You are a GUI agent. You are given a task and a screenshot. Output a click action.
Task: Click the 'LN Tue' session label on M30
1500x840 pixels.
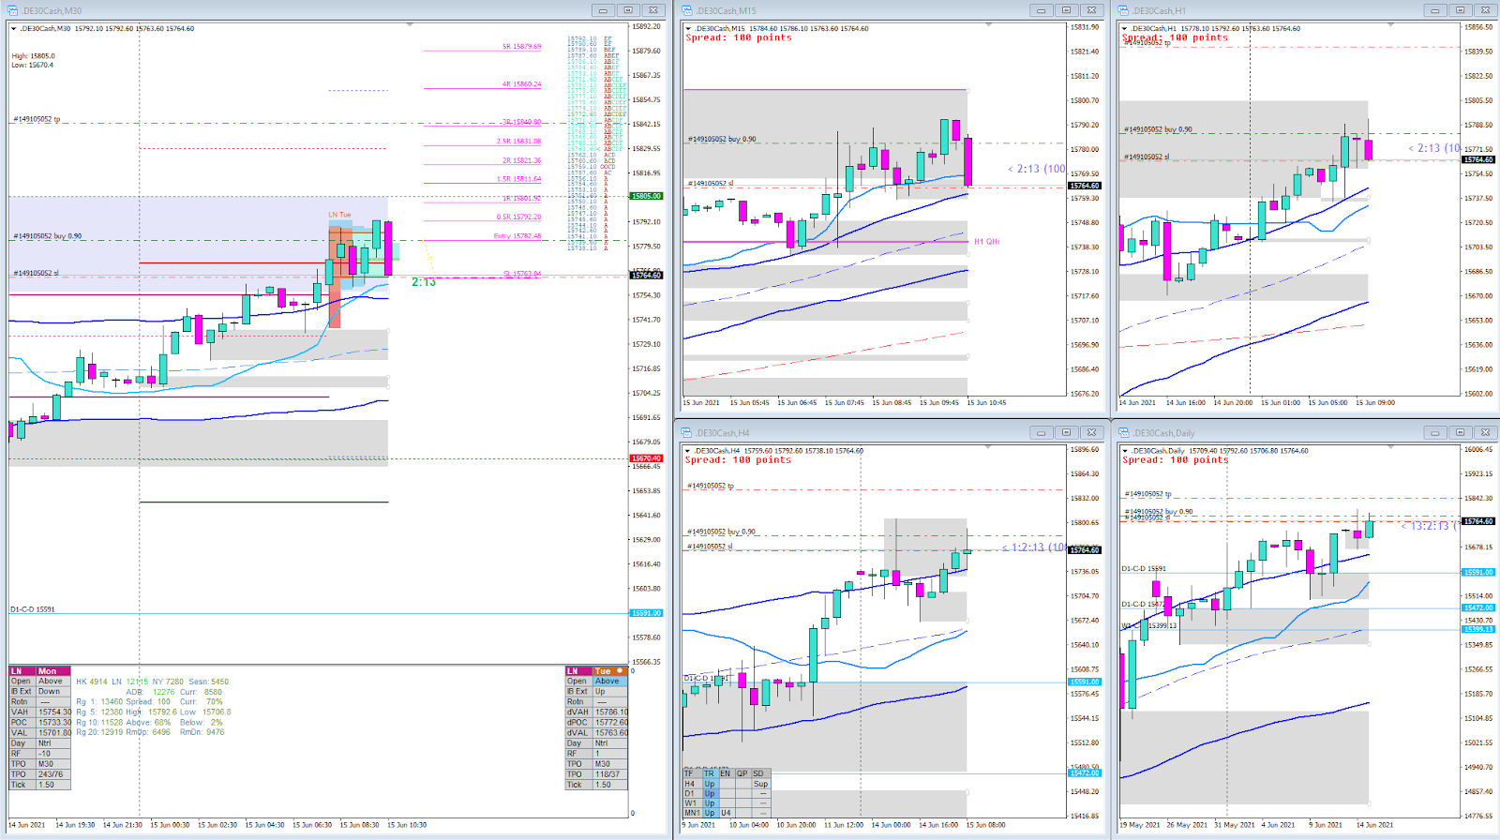pyautogui.click(x=339, y=215)
